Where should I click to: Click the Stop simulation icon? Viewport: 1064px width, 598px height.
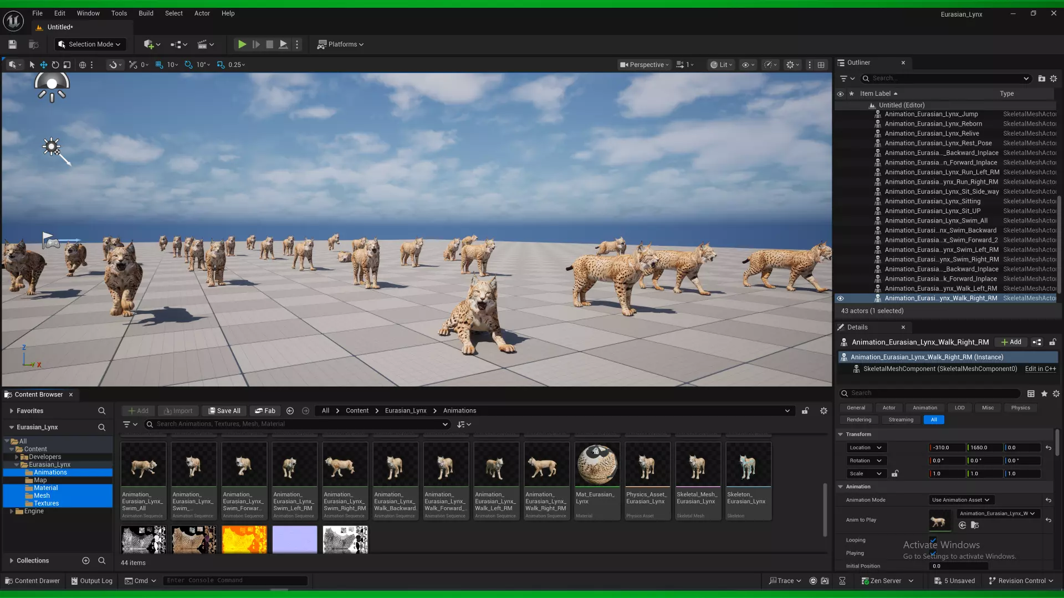point(269,44)
